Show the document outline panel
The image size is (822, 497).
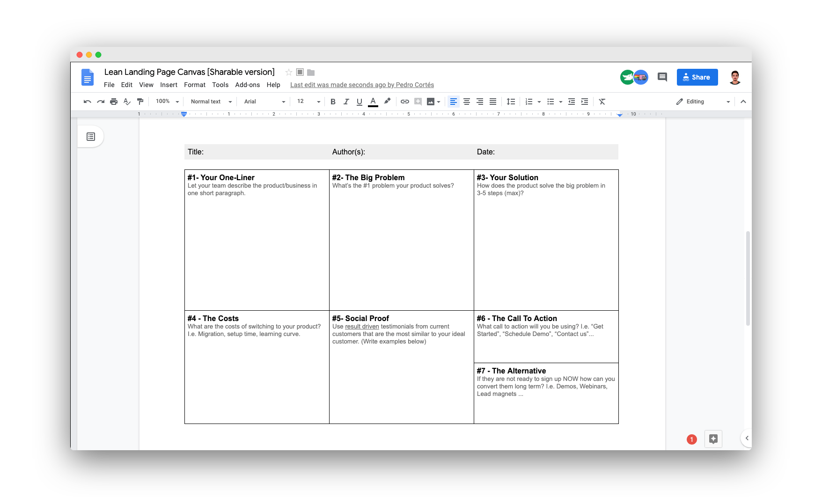click(91, 136)
